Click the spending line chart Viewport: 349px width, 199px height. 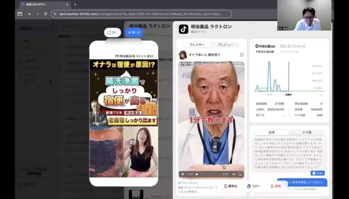[289, 77]
